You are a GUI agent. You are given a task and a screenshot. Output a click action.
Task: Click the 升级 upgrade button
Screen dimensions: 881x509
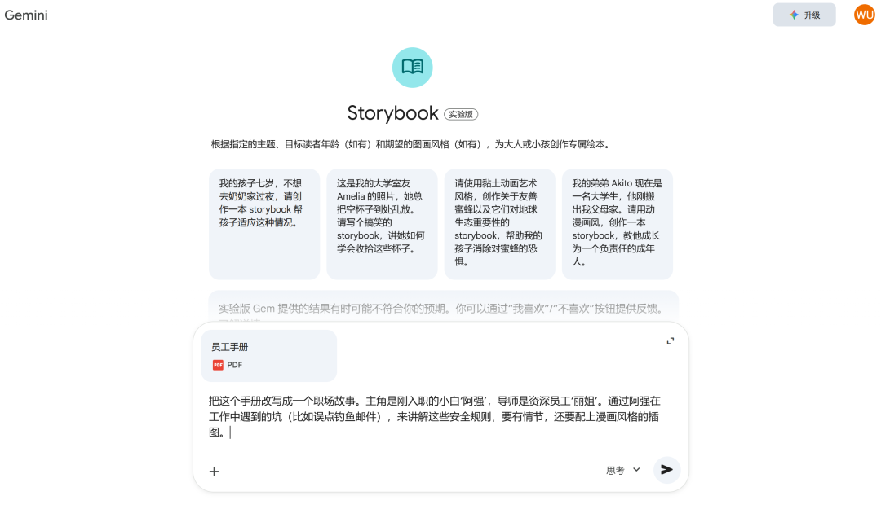coord(804,15)
